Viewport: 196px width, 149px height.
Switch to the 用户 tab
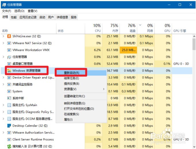51,17
